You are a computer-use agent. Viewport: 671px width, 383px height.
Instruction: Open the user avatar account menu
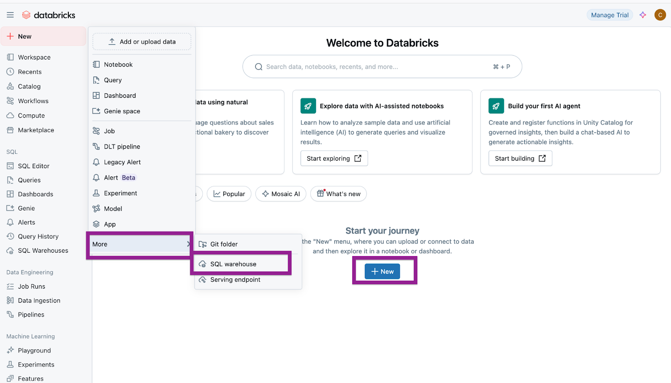coord(660,15)
